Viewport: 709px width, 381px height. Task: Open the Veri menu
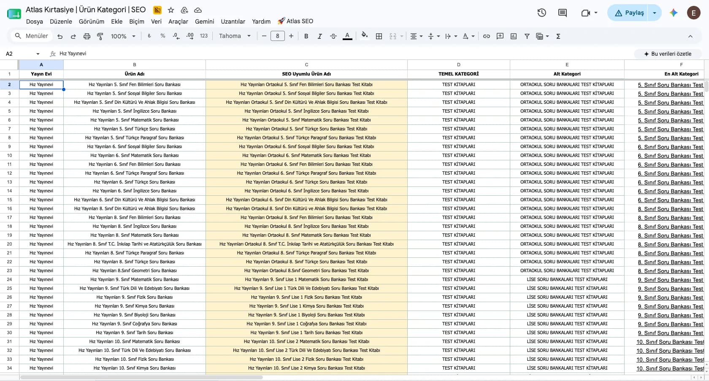tap(156, 22)
